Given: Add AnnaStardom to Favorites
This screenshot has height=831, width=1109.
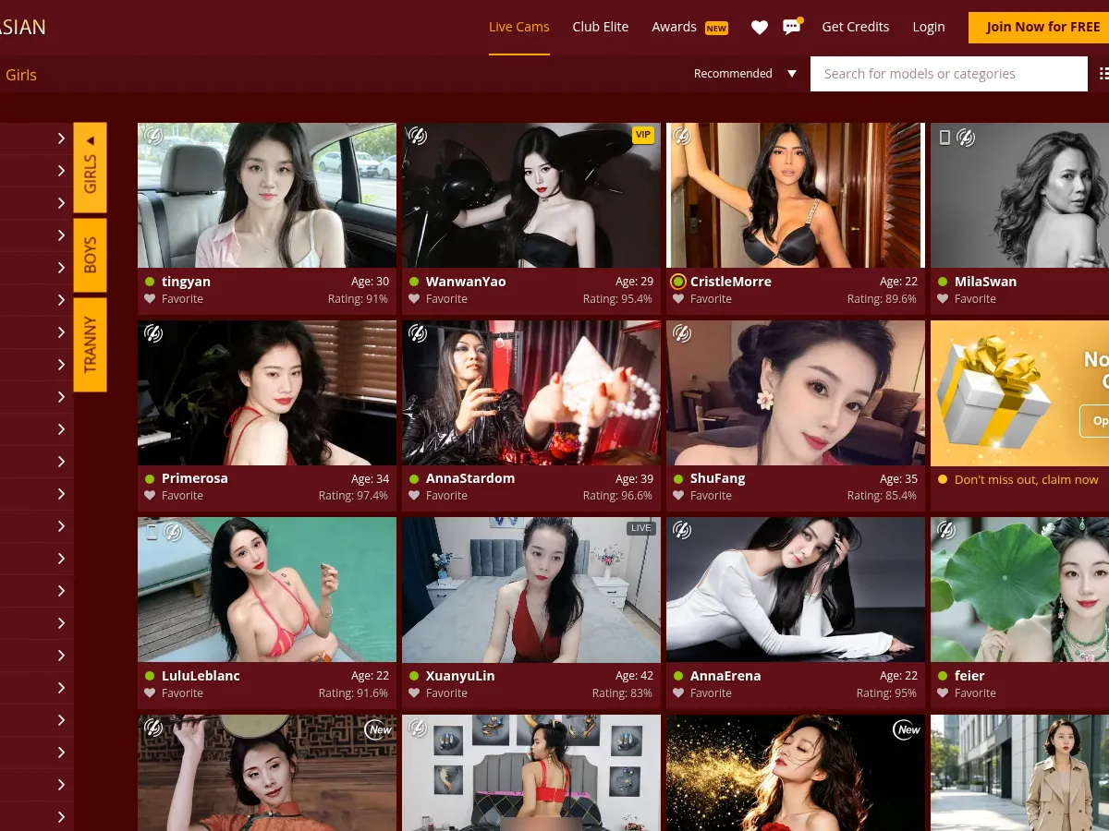Looking at the screenshot, I should click(x=438, y=496).
